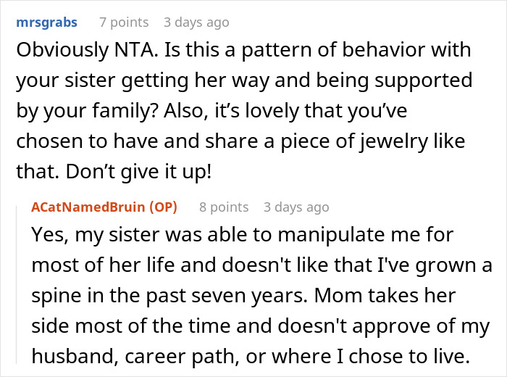Click the (OP) tag beside ACatNamedBruin

click(x=163, y=207)
